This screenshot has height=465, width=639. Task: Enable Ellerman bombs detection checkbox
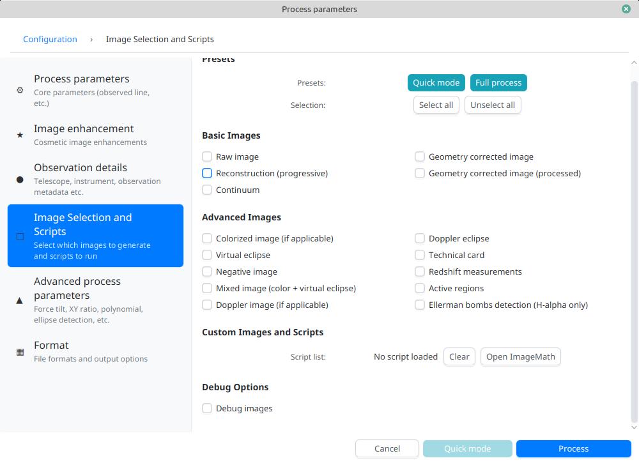click(x=420, y=305)
